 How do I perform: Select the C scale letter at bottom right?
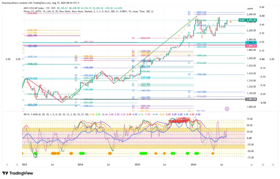(x=273, y=165)
